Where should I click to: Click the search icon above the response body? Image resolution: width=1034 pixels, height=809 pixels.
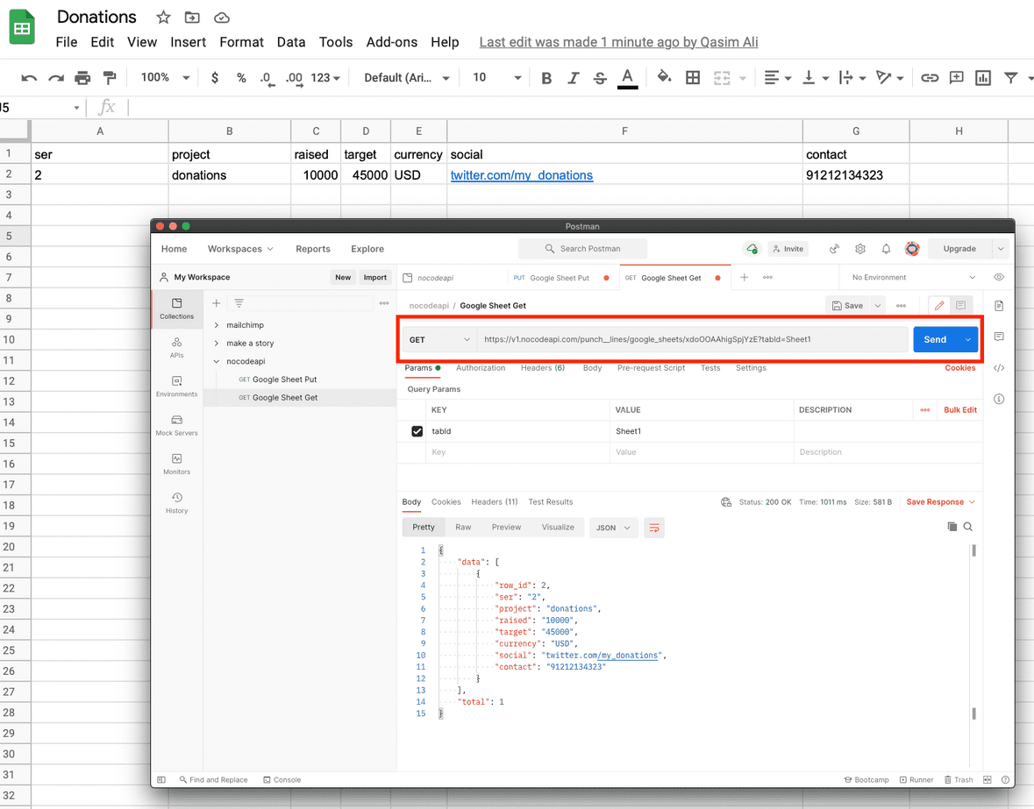coord(968,527)
